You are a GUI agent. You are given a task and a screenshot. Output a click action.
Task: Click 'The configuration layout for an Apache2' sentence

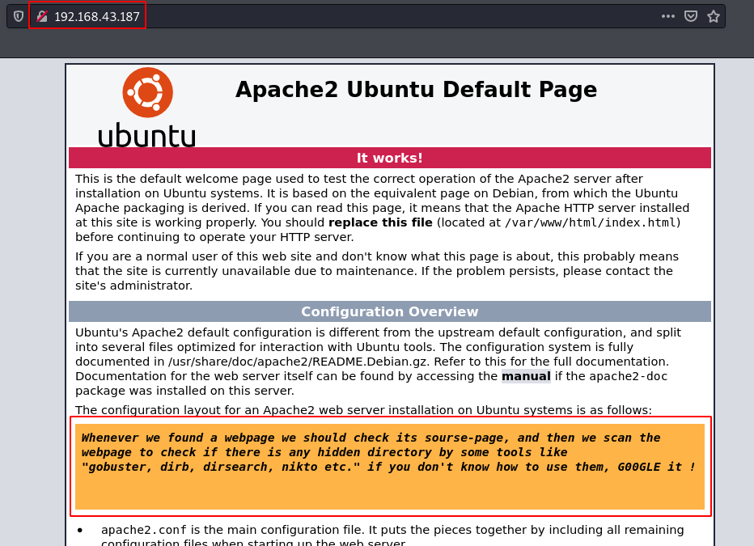(363, 410)
